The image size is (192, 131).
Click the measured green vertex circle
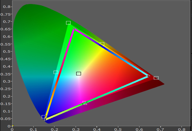tap(74, 29)
